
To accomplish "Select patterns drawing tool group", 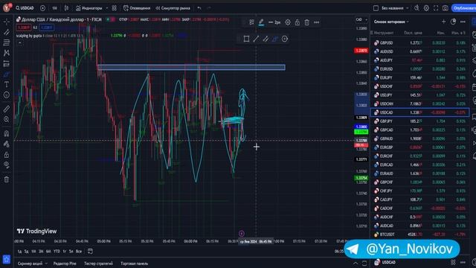I will coord(7,53).
